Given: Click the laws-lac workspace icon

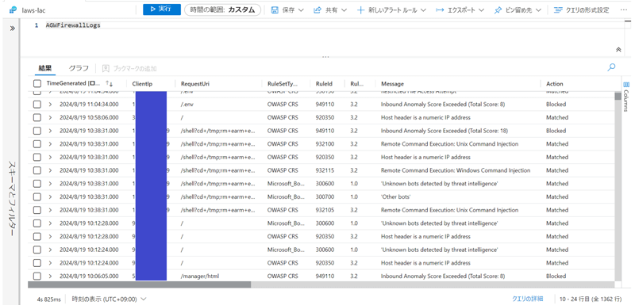Looking at the screenshot, I should pos(13,10).
